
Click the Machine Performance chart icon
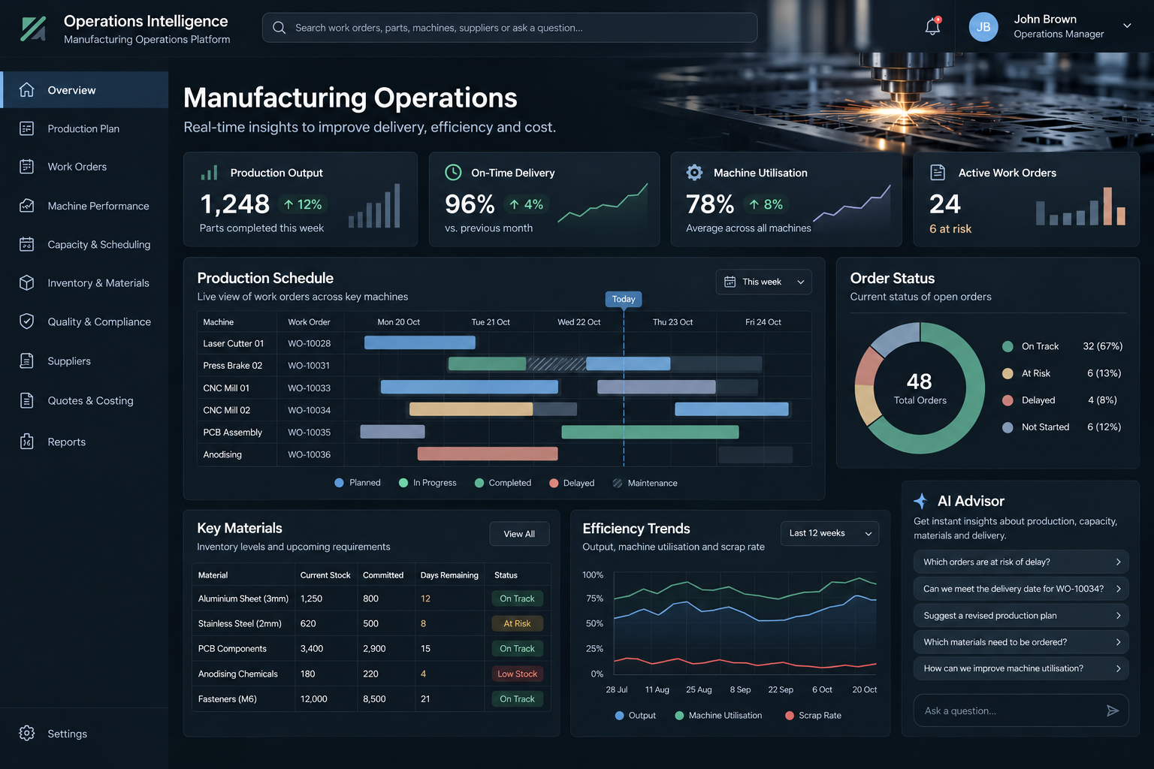(x=27, y=206)
